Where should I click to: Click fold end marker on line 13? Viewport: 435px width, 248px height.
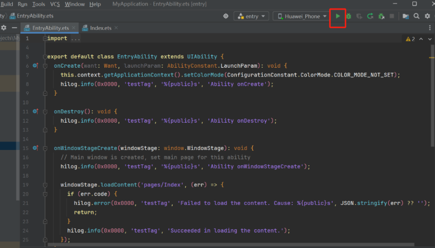coord(45,130)
